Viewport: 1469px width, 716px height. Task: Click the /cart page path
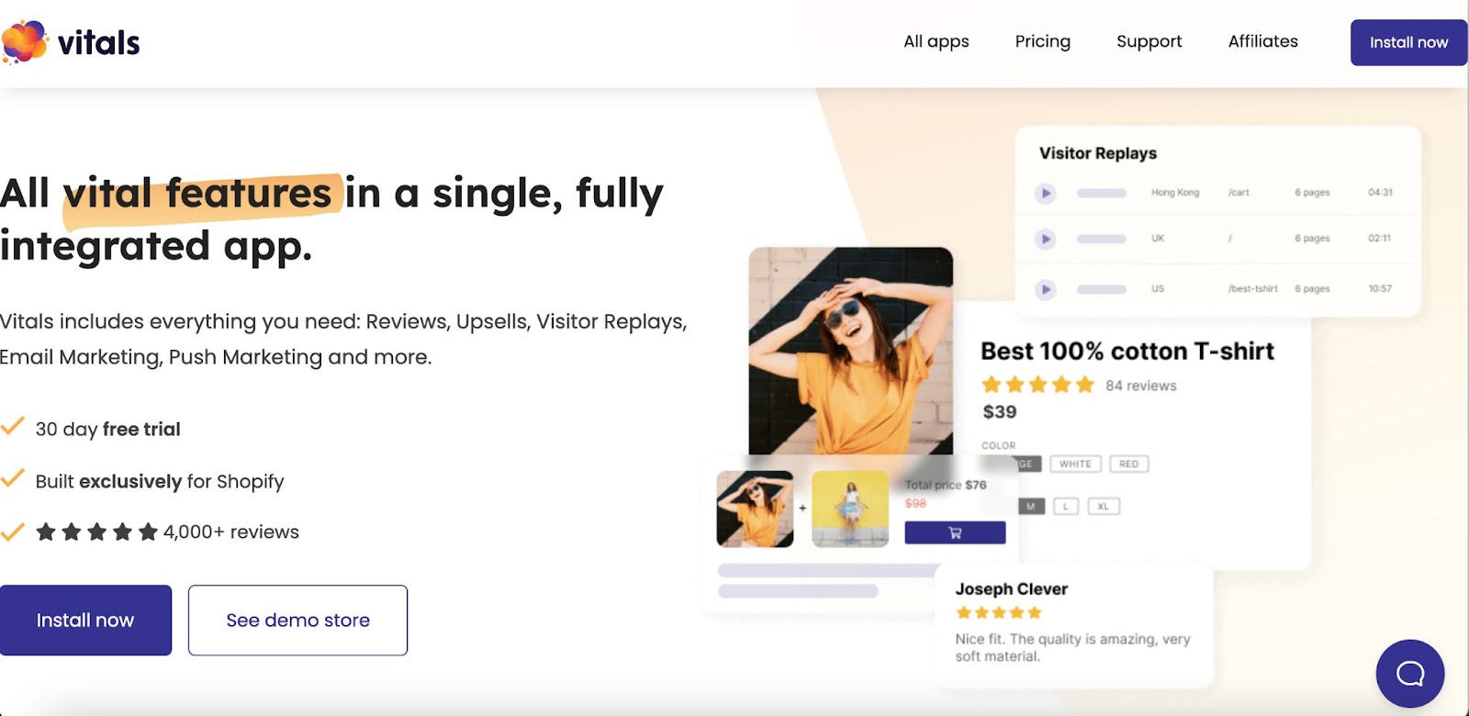coord(1239,193)
